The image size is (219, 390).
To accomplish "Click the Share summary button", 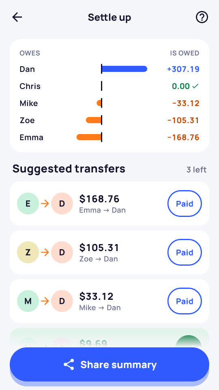I will [109, 364].
